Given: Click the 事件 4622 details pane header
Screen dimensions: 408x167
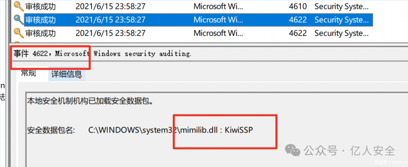Looking at the screenshot, I should tap(102, 54).
